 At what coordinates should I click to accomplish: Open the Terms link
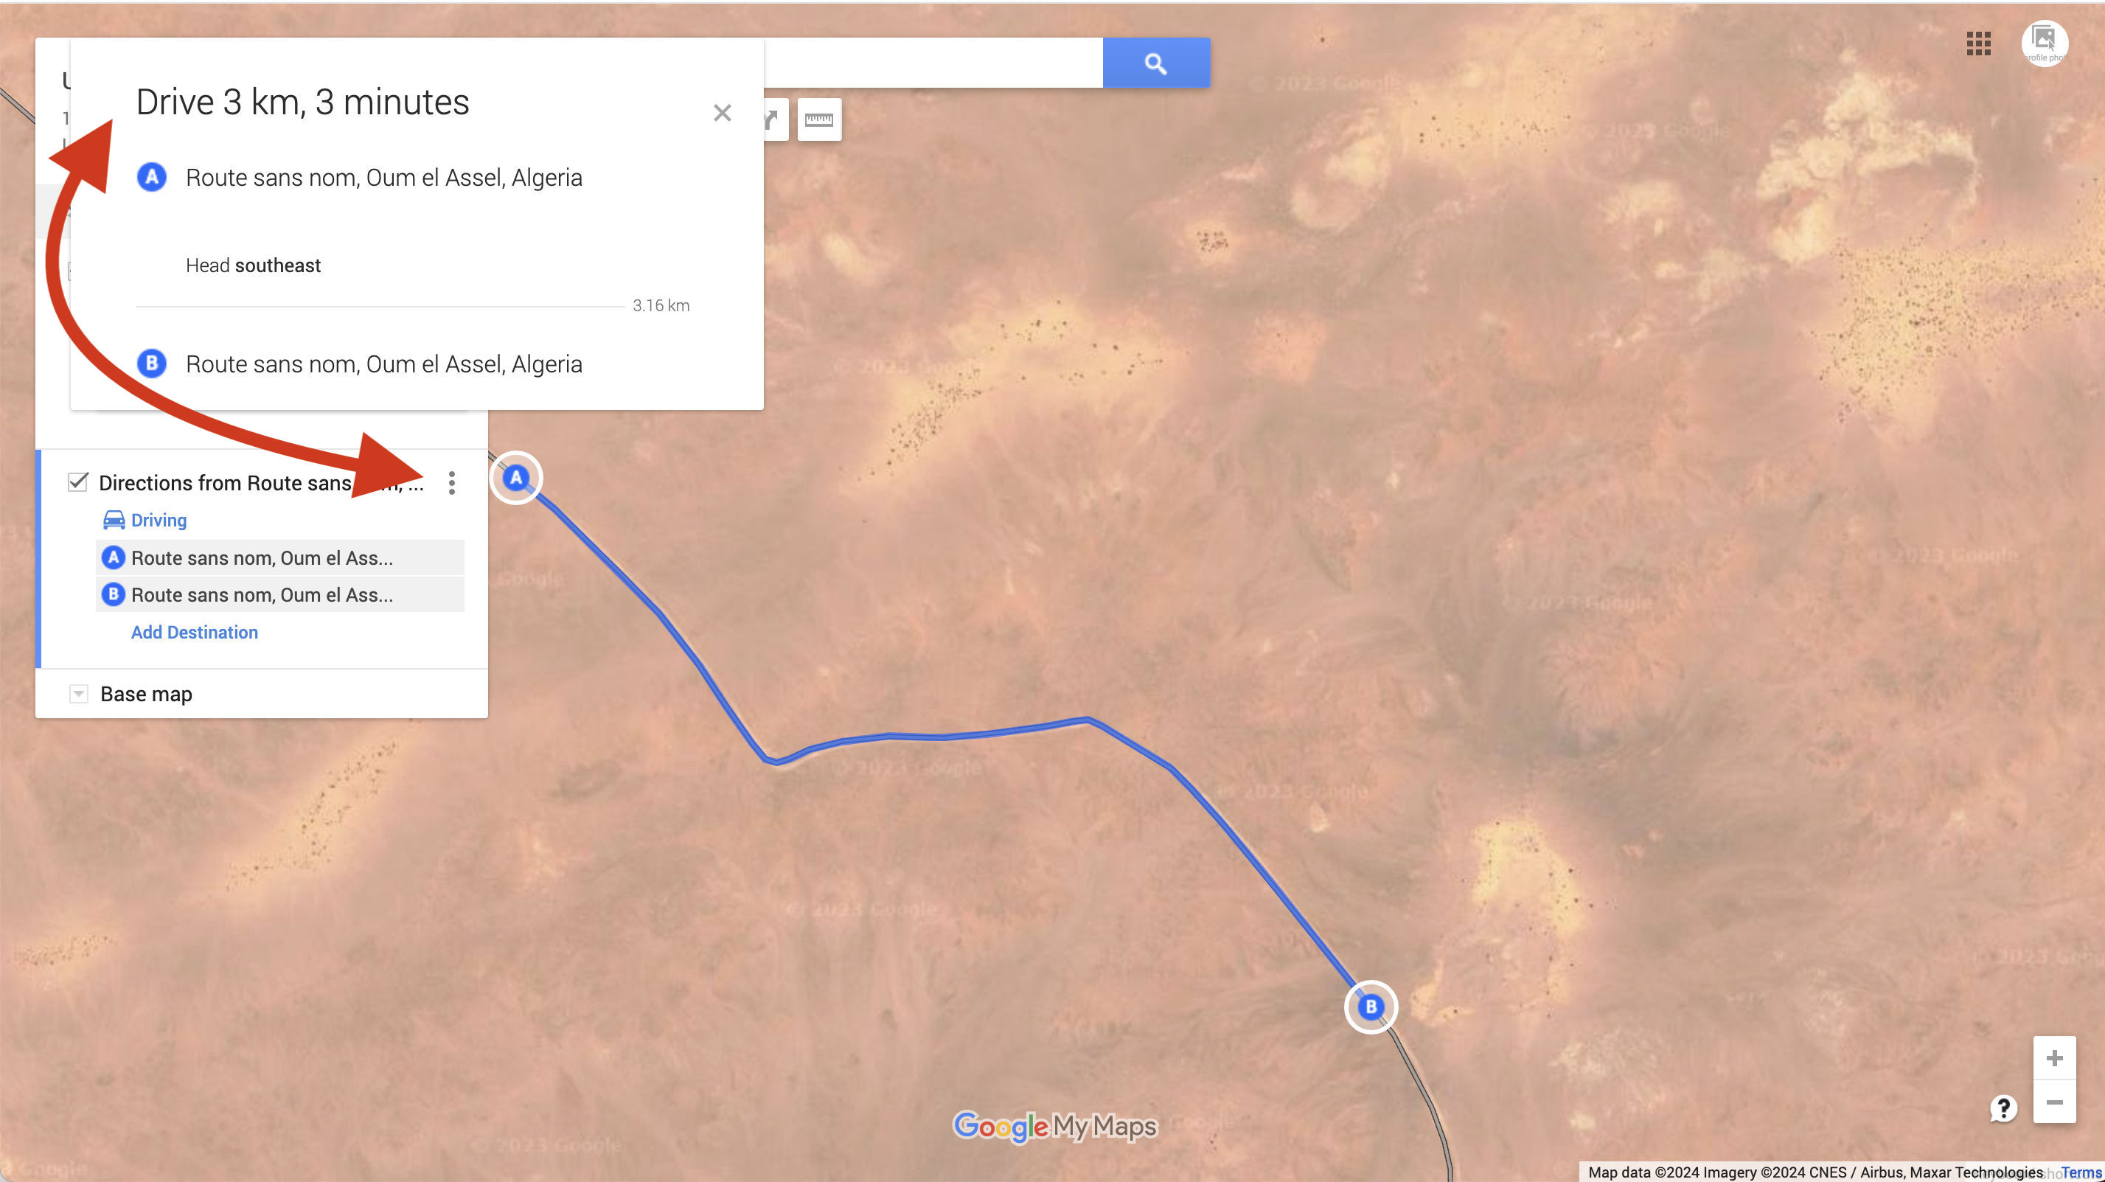[2081, 1172]
